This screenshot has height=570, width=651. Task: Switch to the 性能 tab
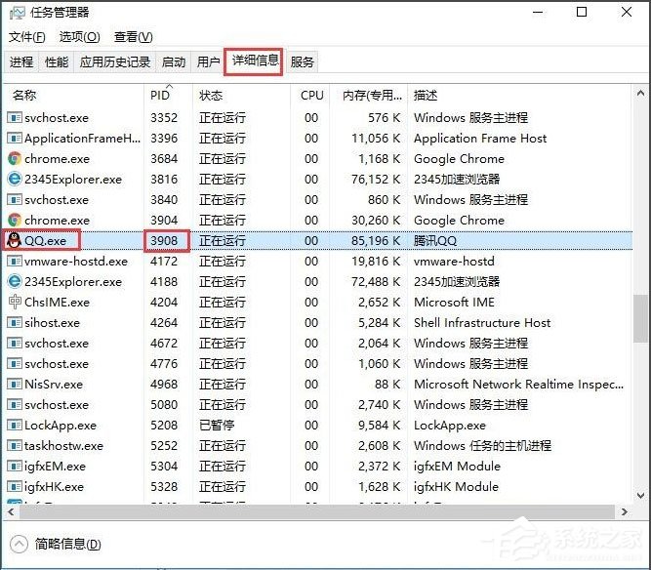tap(57, 61)
